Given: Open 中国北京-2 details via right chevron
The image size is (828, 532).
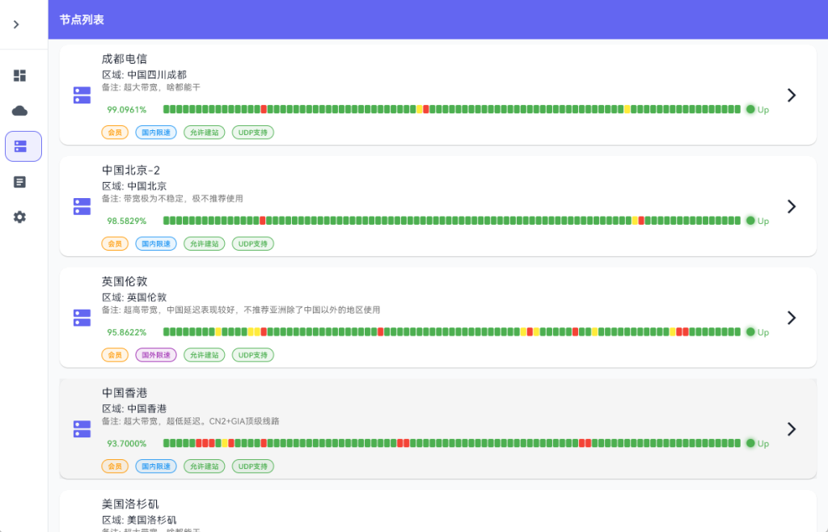Looking at the screenshot, I should coord(791,206).
